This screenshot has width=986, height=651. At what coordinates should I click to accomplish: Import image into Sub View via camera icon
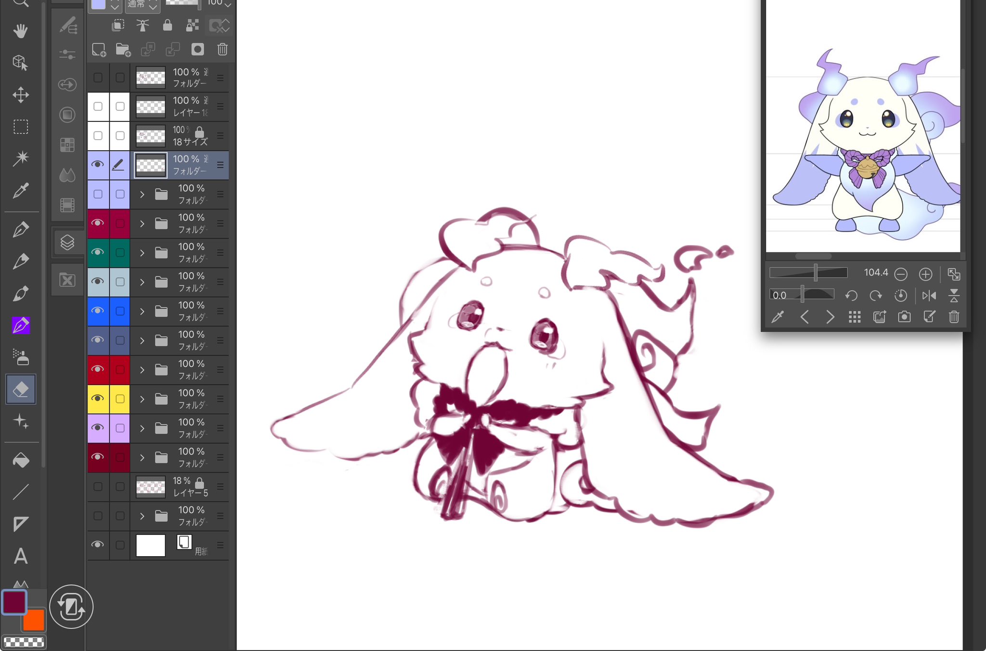904,316
